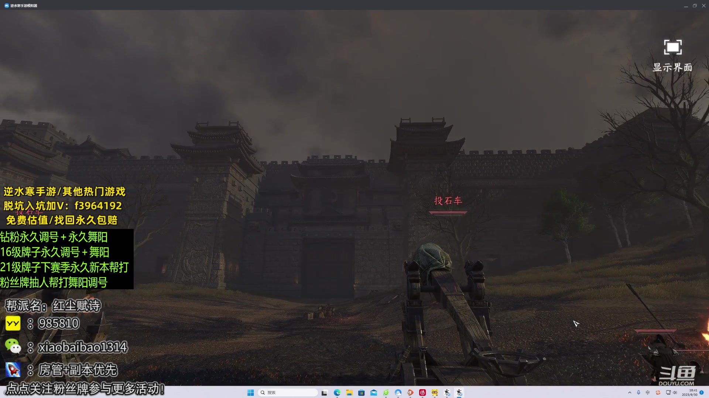
Task: Select WeChat ID xiaobaibao1314
Action: click(83, 347)
